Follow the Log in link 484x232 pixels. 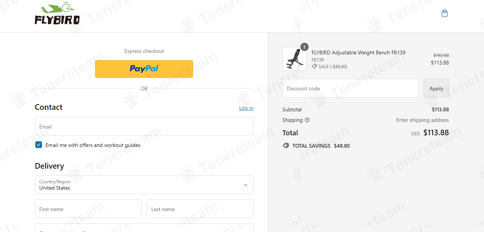click(x=246, y=108)
